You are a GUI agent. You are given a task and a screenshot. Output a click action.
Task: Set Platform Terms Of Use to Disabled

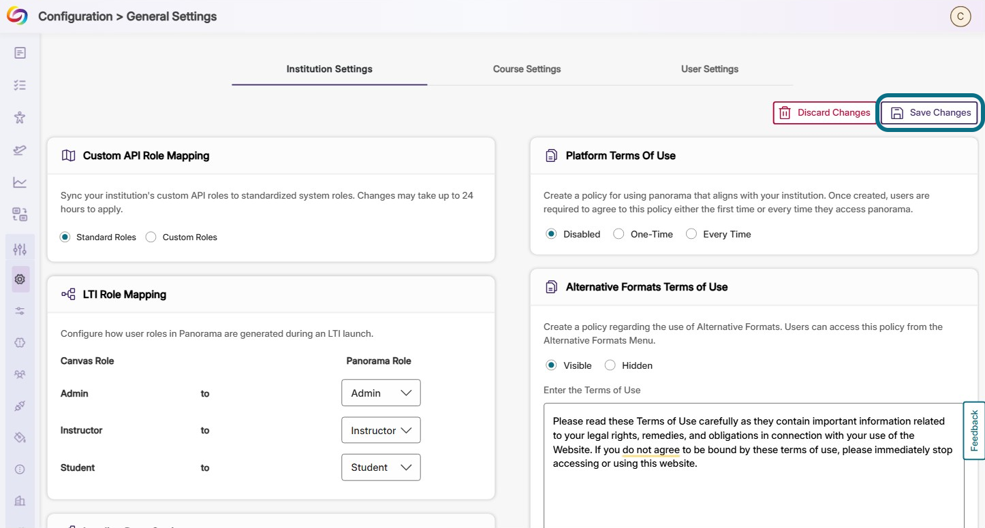click(552, 234)
